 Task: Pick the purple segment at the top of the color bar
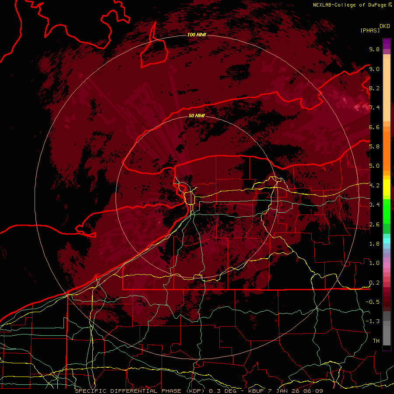pyautogui.click(x=387, y=44)
